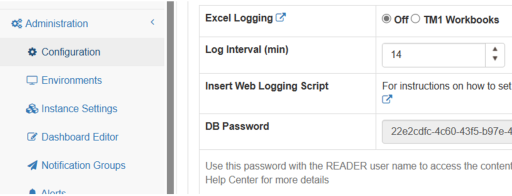
Task: Click the Notification Groups paper plane icon
Action: [32, 165]
